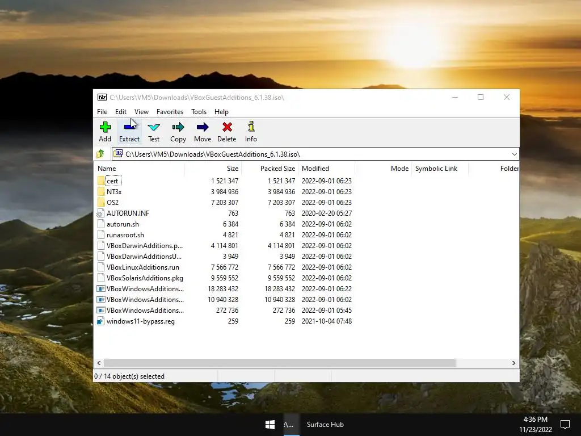Open the File menu
The height and width of the screenshot is (436, 581).
(x=102, y=112)
